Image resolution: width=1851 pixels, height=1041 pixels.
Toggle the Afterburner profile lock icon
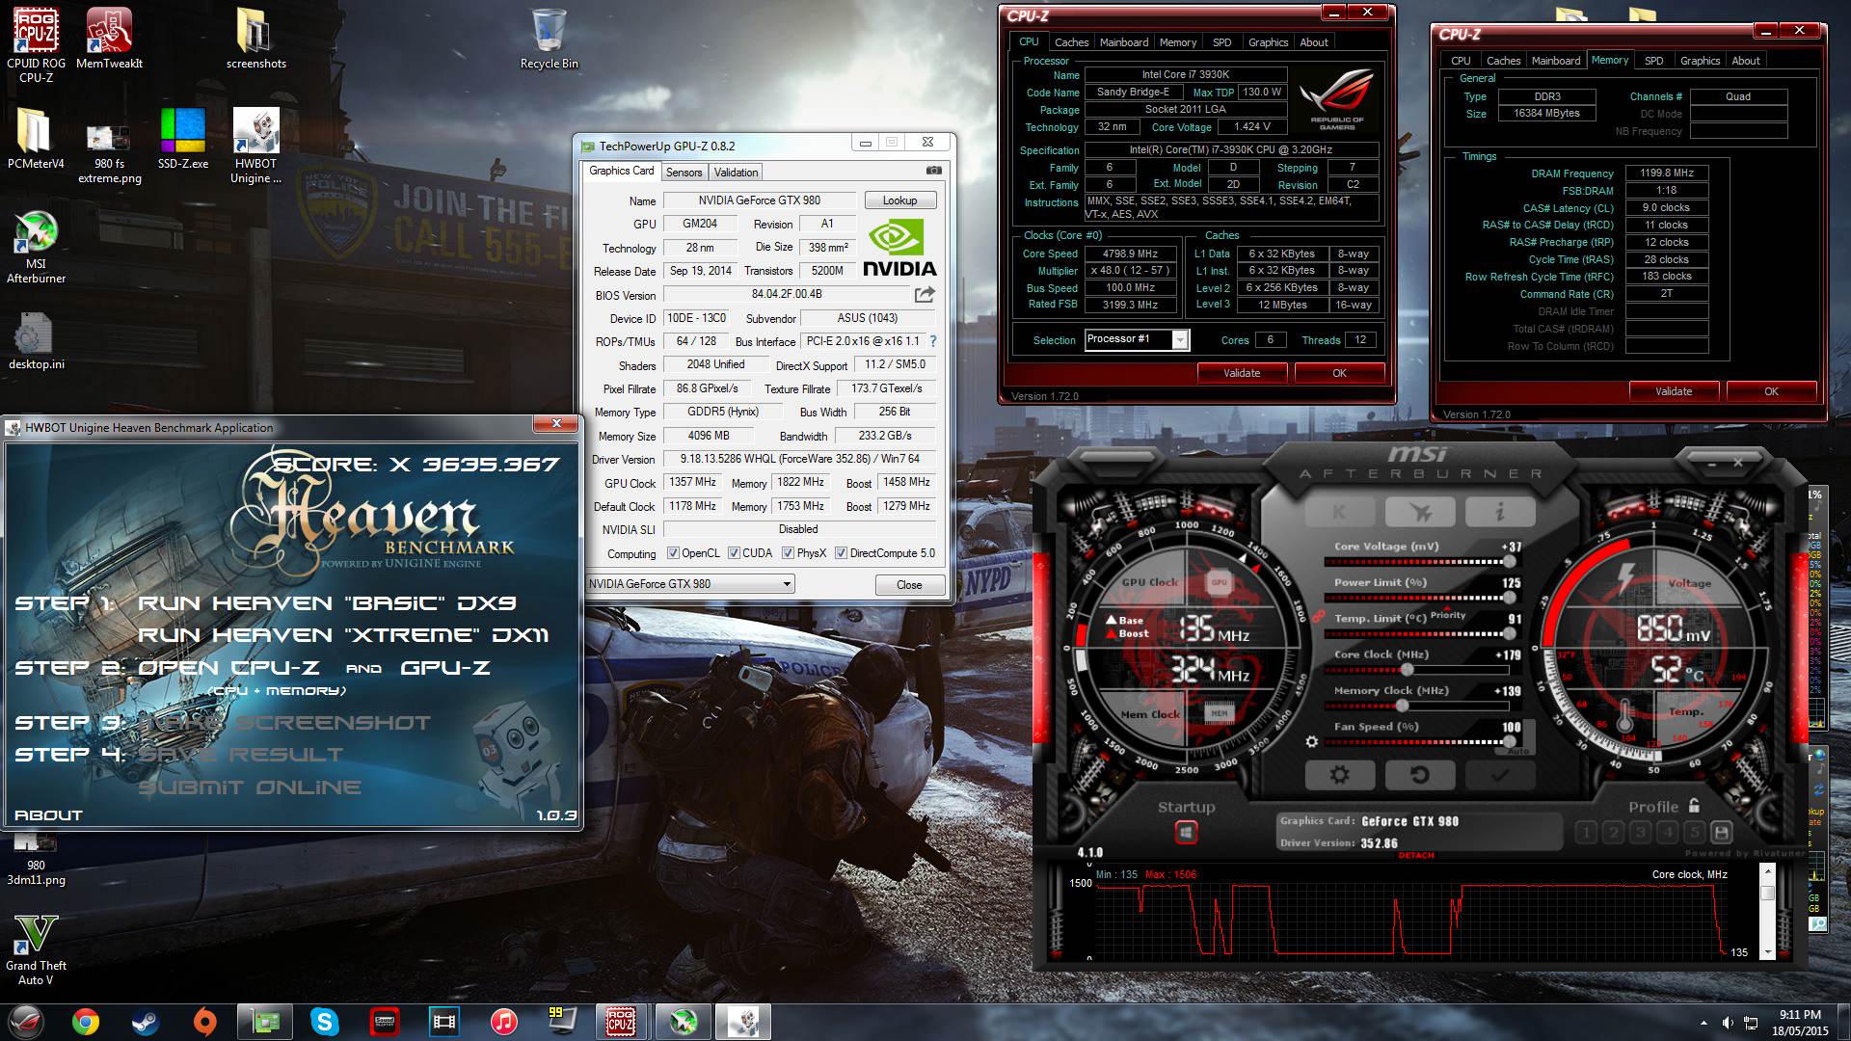coord(1694,806)
